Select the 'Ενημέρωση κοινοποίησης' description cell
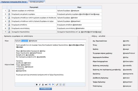The height and width of the screenshot is (91, 138). pyautogui.click(x=34, y=28)
